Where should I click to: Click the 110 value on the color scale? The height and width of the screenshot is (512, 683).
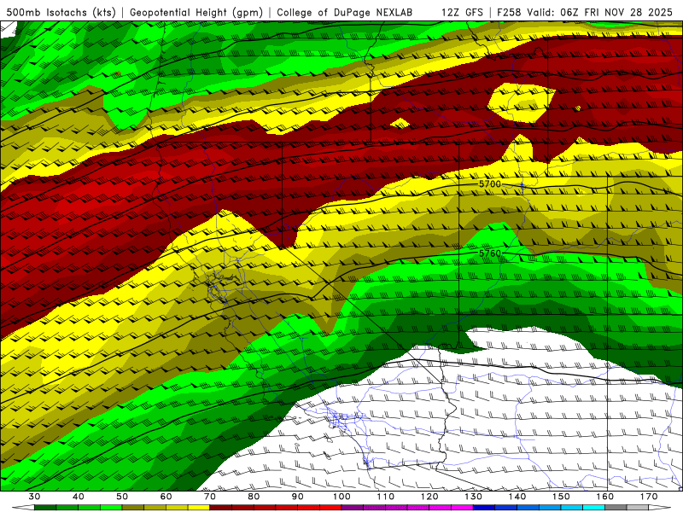coord(386,497)
